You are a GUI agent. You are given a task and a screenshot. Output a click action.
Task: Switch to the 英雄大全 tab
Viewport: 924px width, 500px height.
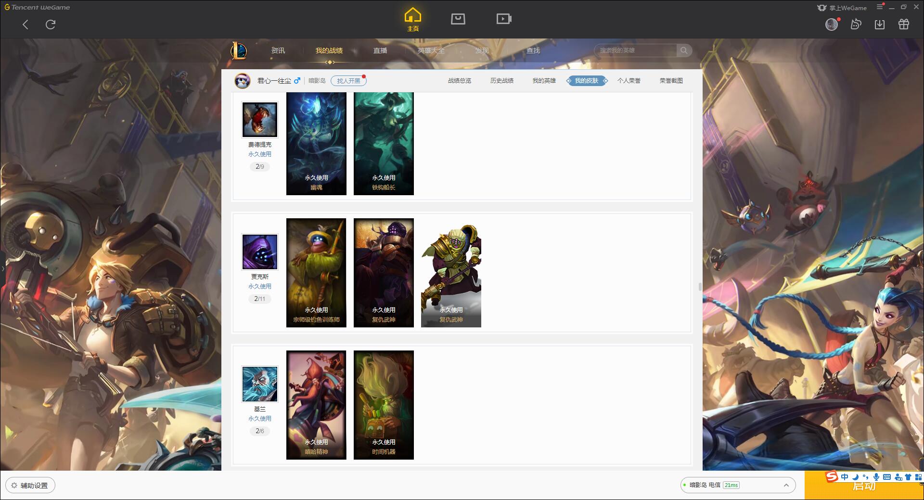pos(431,50)
